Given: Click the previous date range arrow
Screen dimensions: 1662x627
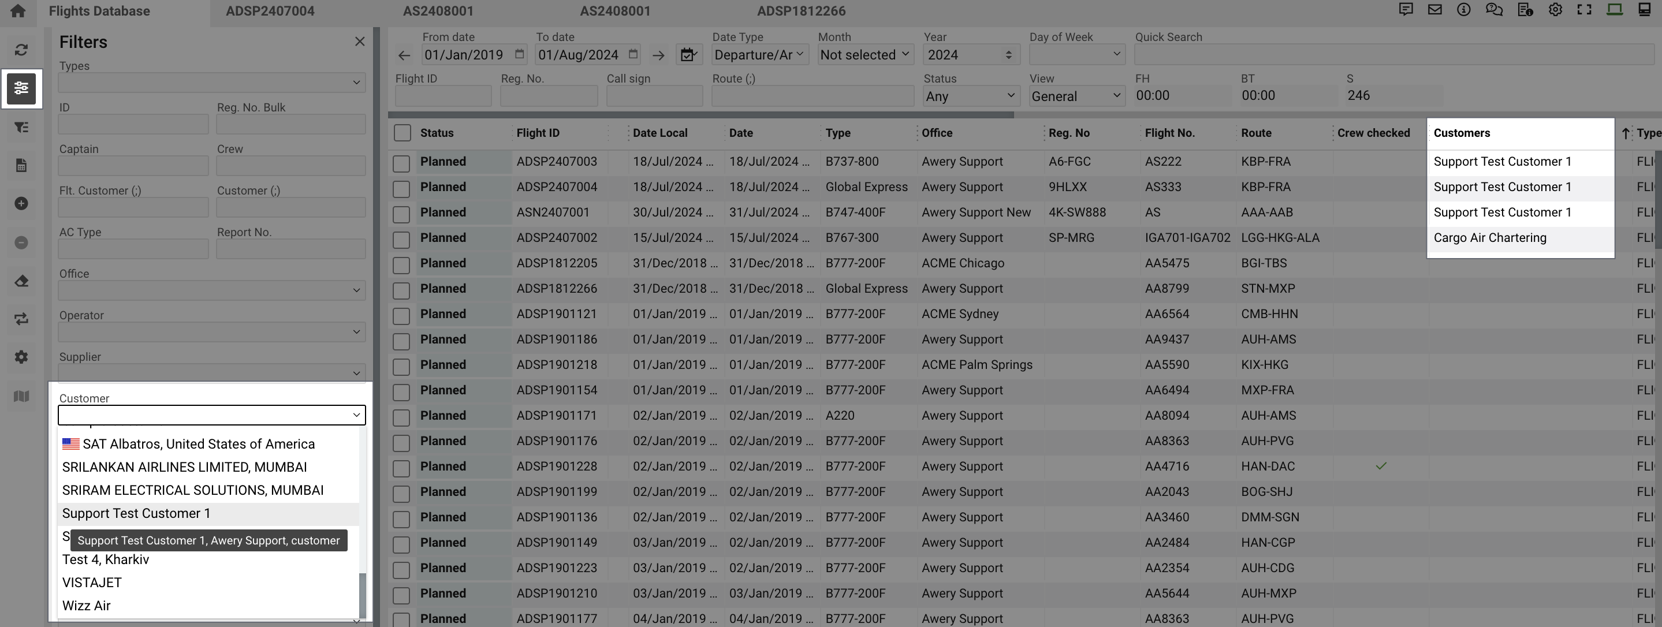Looking at the screenshot, I should [405, 55].
